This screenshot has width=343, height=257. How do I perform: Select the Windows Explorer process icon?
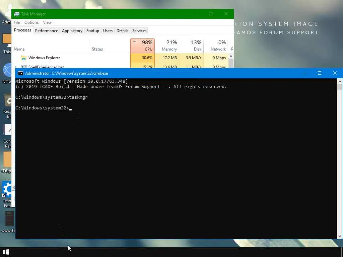pyautogui.click(x=24, y=58)
